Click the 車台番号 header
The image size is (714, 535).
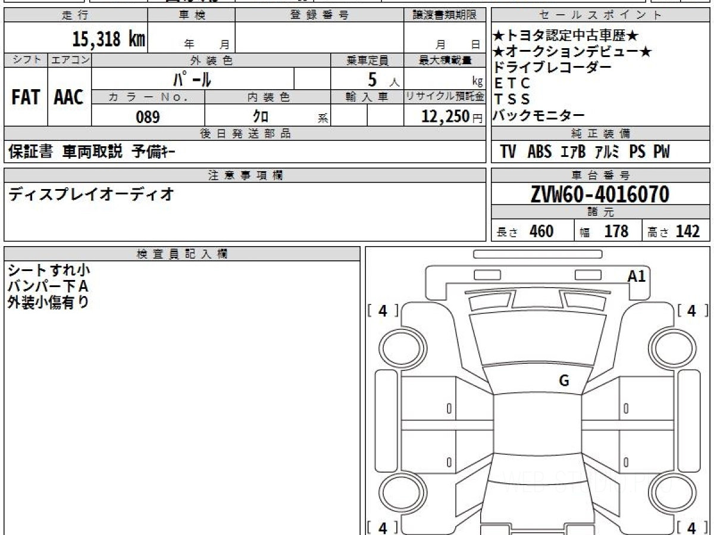pos(600,175)
